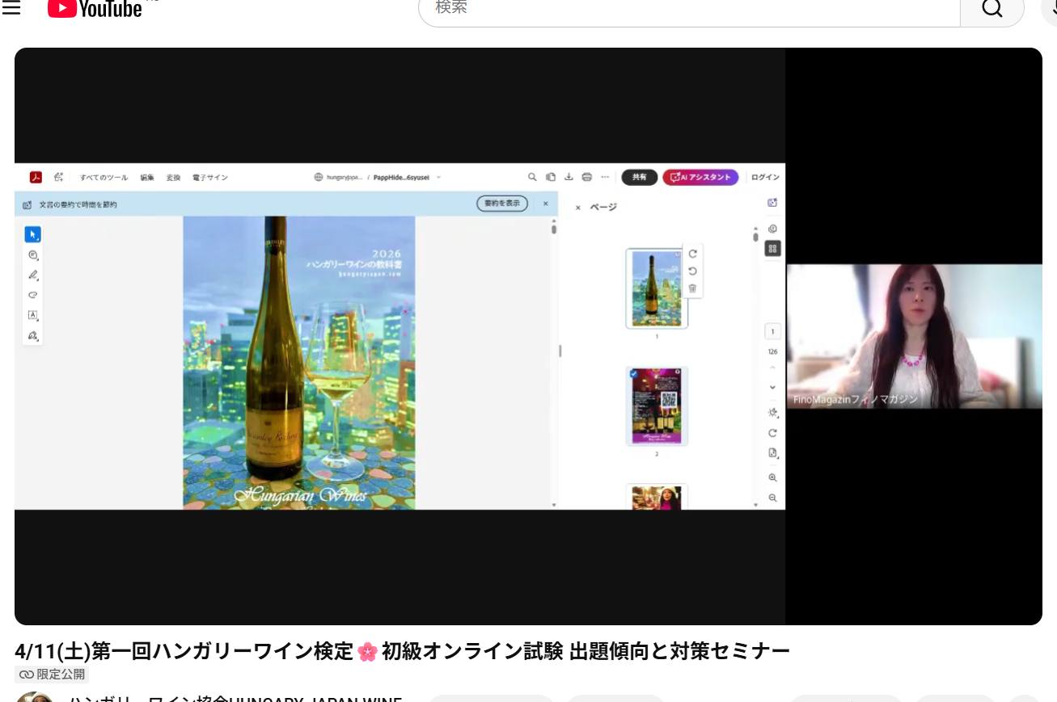Expand the PappHide file name dropdown

[x=438, y=177]
